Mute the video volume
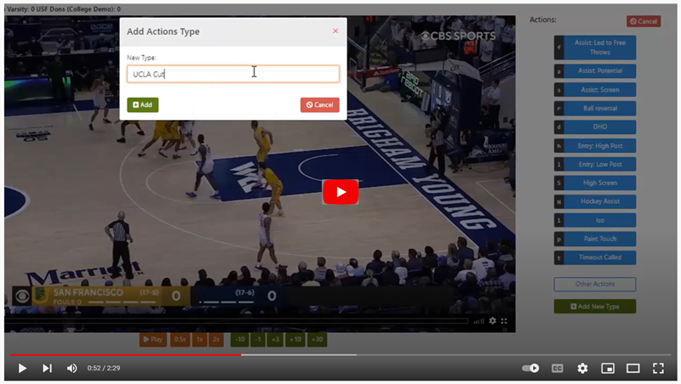This screenshot has height=384, width=681. tap(72, 368)
